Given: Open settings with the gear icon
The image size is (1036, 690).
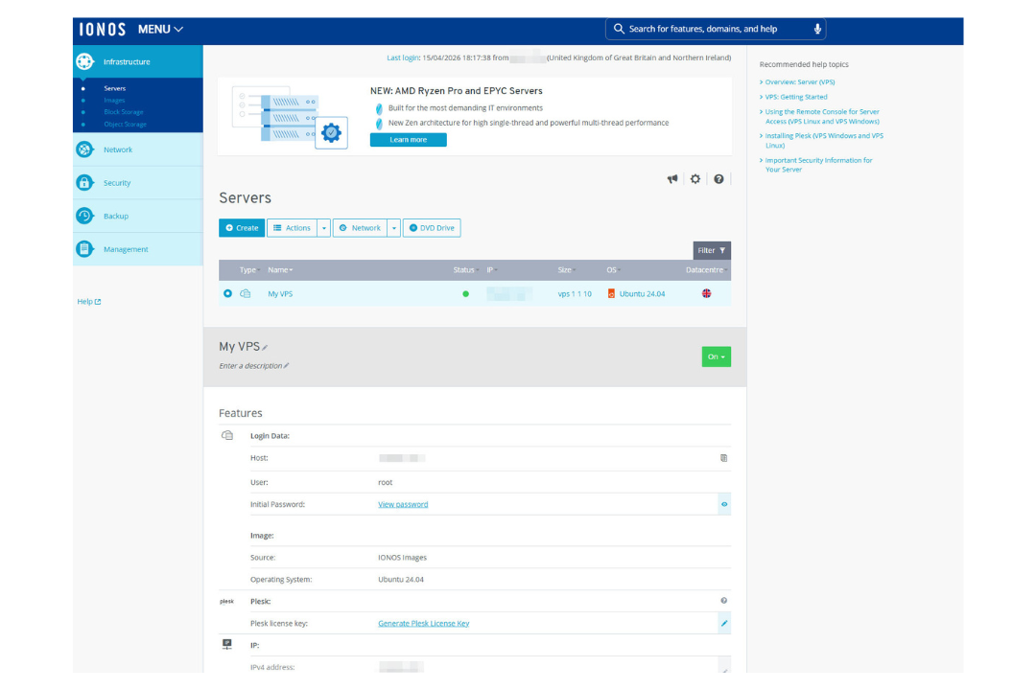Looking at the screenshot, I should click(x=695, y=179).
